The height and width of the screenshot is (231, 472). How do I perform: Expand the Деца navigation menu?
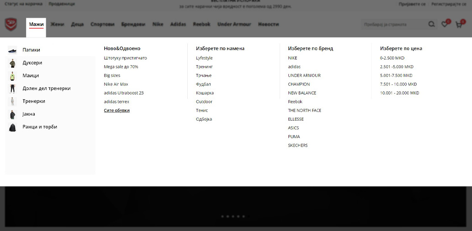[77, 24]
